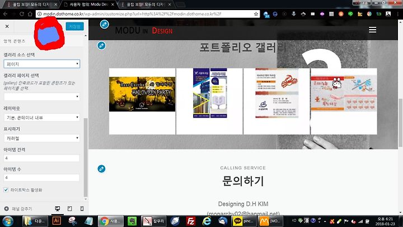Click the 문의하기 heading text
This screenshot has width=403, height=227.
243,181
